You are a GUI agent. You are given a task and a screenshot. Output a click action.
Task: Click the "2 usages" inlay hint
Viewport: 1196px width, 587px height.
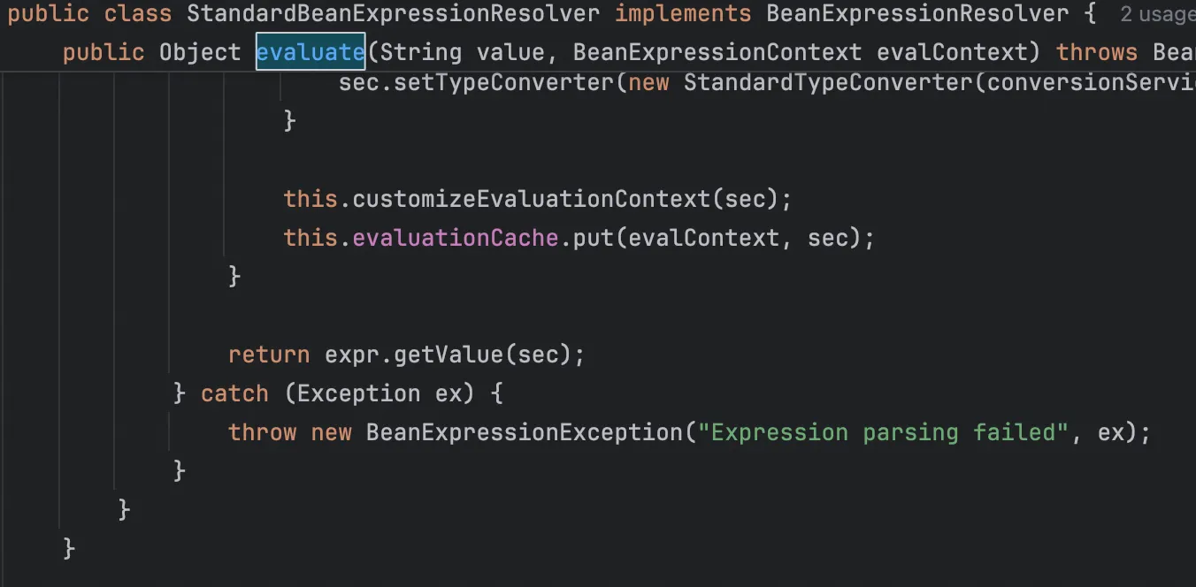click(x=1157, y=14)
